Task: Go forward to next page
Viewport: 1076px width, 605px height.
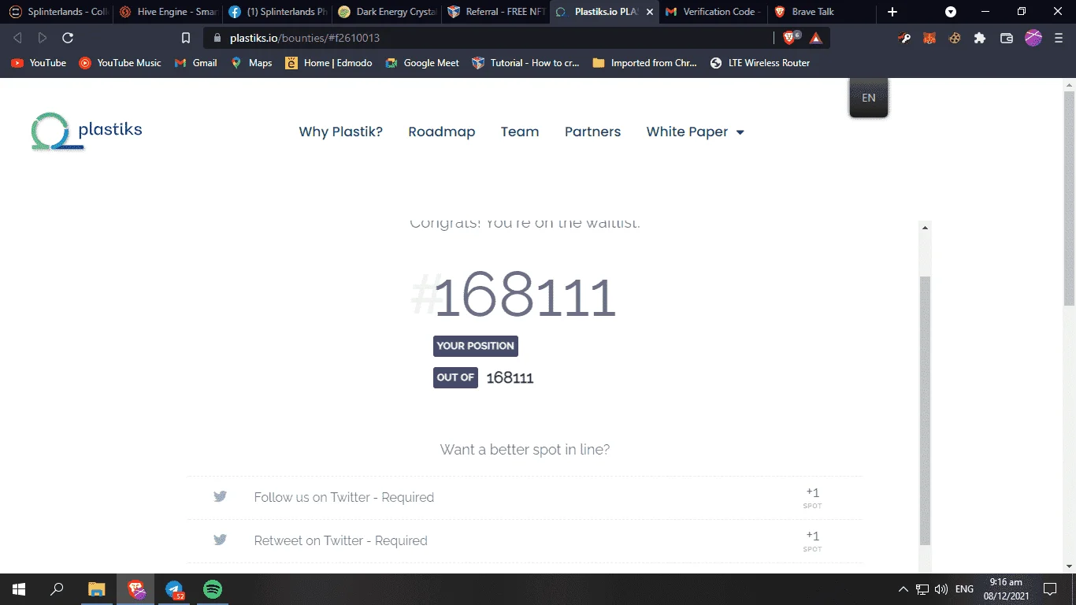Action: click(x=43, y=38)
